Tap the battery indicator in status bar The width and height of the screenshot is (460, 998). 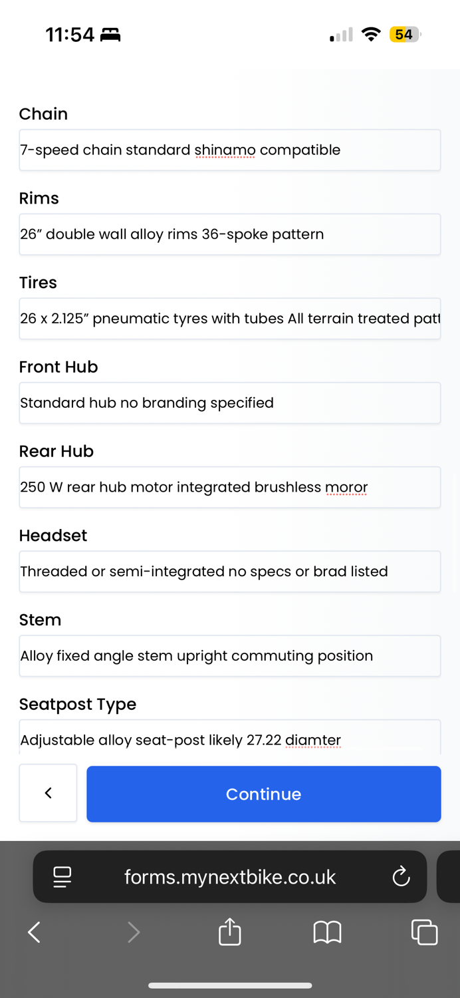point(405,35)
